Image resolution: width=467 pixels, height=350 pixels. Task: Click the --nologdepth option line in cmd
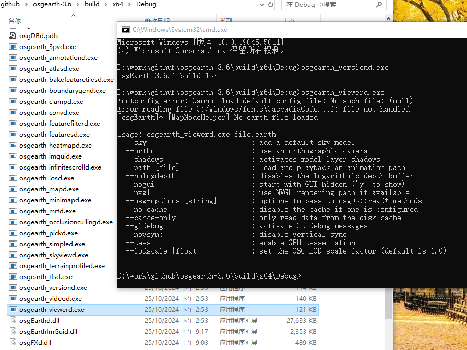[x=270, y=176]
